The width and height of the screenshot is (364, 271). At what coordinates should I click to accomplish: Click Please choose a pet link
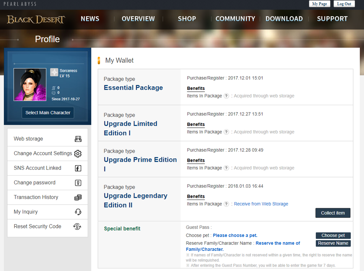click(x=235, y=236)
